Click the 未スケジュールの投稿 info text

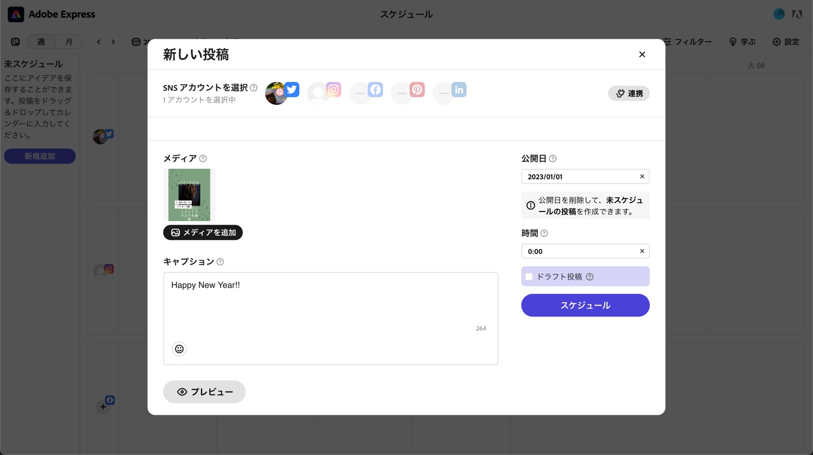(x=591, y=206)
